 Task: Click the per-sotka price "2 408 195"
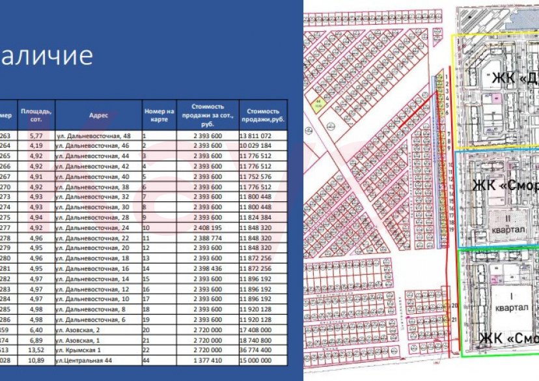(208, 228)
